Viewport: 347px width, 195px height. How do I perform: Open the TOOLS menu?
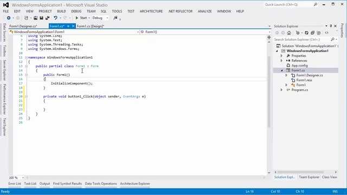117,11
